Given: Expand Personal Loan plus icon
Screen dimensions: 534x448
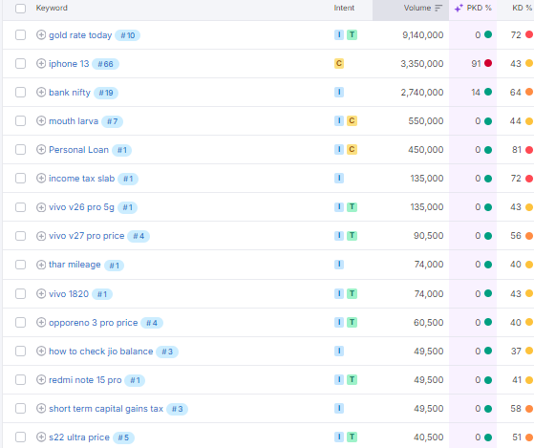Looking at the screenshot, I should [41, 149].
